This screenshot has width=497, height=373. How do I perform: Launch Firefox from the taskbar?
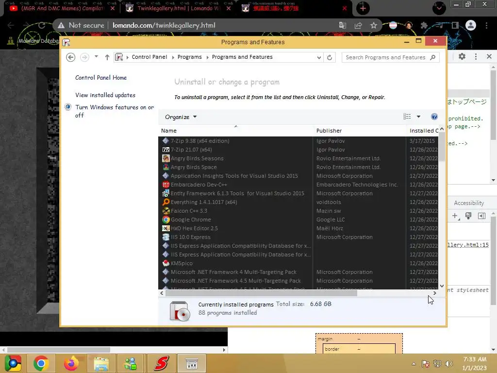tap(71, 363)
